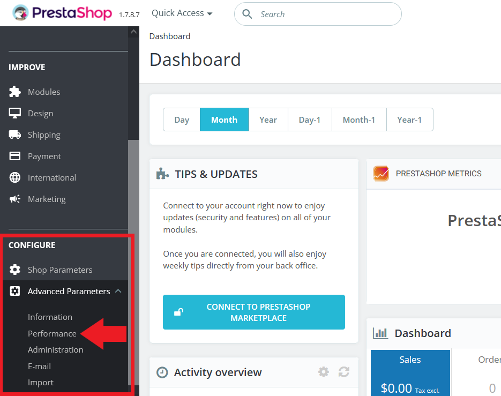Open Activity overview settings gear
501x396 pixels.
tap(323, 372)
